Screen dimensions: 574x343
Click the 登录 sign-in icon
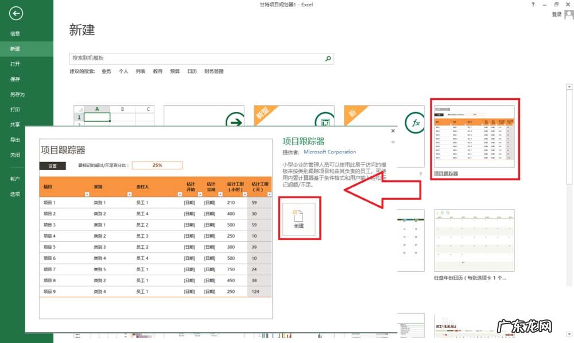[556, 14]
